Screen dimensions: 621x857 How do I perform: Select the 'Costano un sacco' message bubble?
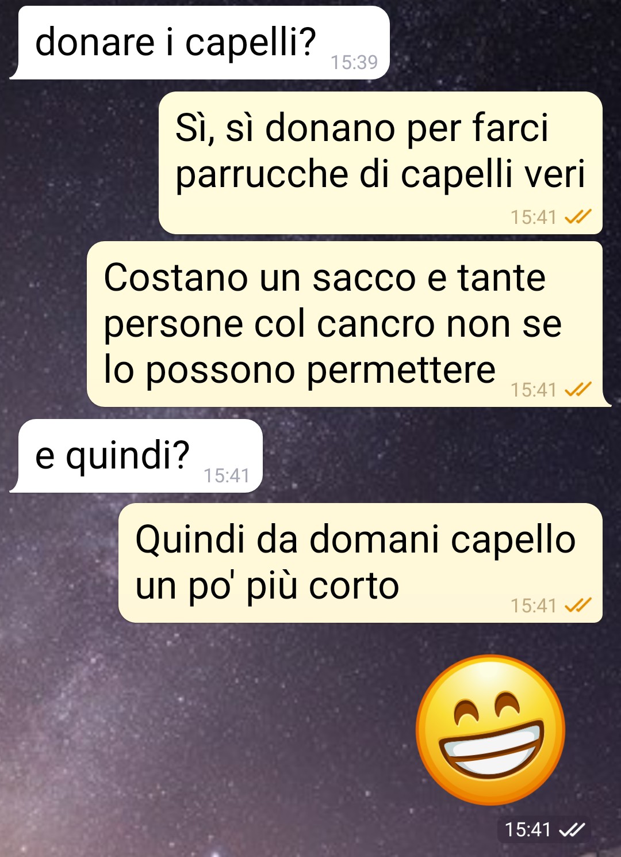(x=348, y=324)
